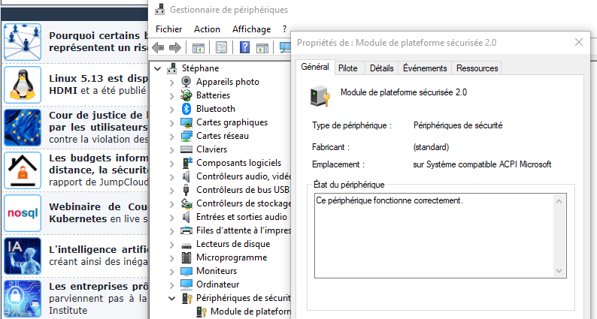
Task: Open the Webinaire de Cou article link
Action: tap(98, 212)
